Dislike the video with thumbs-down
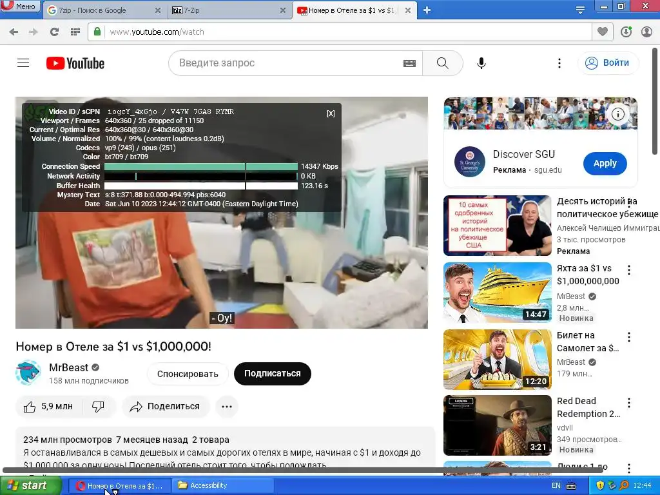The image size is (660, 495). click(98, 407)
